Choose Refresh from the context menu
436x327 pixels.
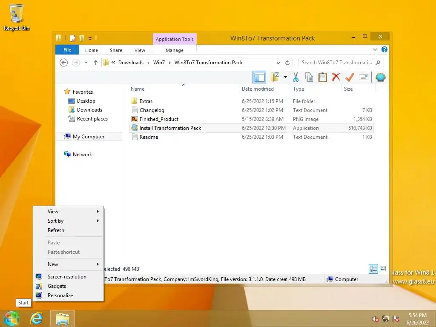[x=69, y=230]
